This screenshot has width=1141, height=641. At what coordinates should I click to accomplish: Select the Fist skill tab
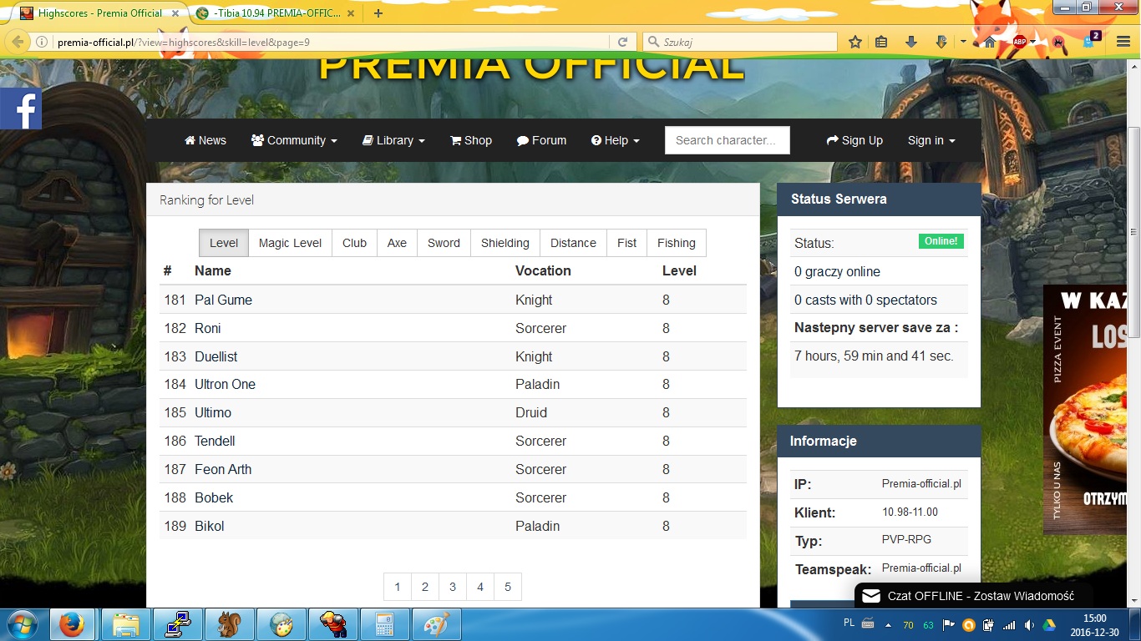[x=626, y=243]
